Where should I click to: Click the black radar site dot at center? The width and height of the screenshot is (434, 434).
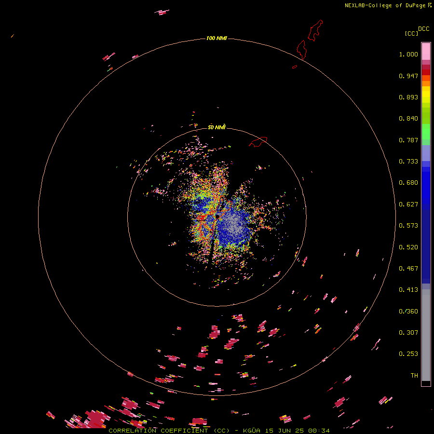coord(217,217)
